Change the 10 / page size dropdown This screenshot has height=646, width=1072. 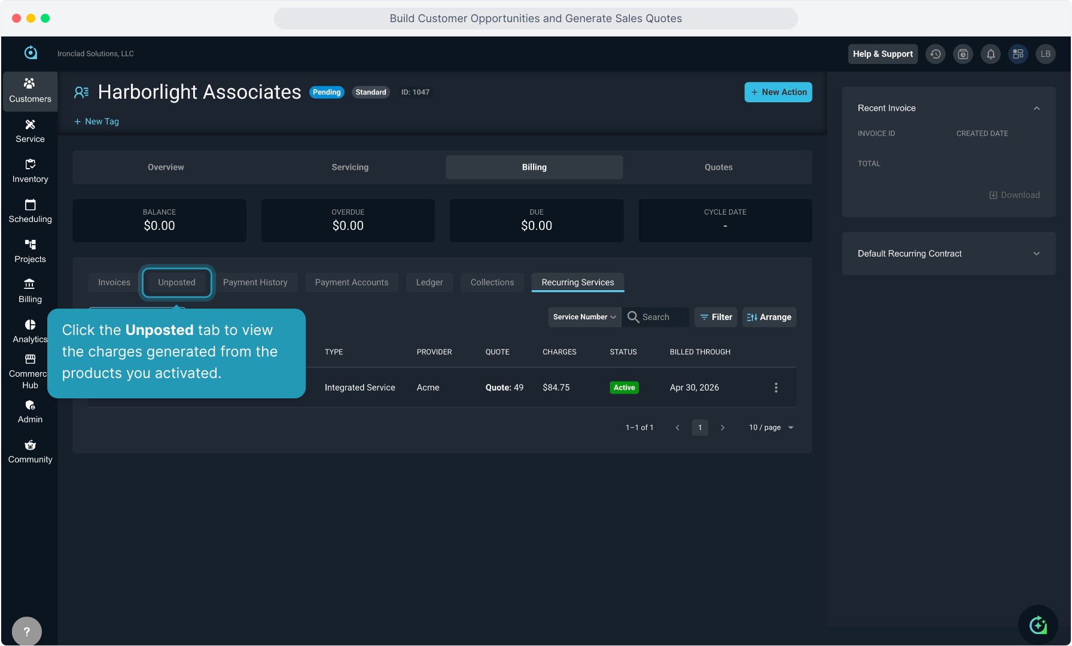pyautogui.click(x=771, y=428)
